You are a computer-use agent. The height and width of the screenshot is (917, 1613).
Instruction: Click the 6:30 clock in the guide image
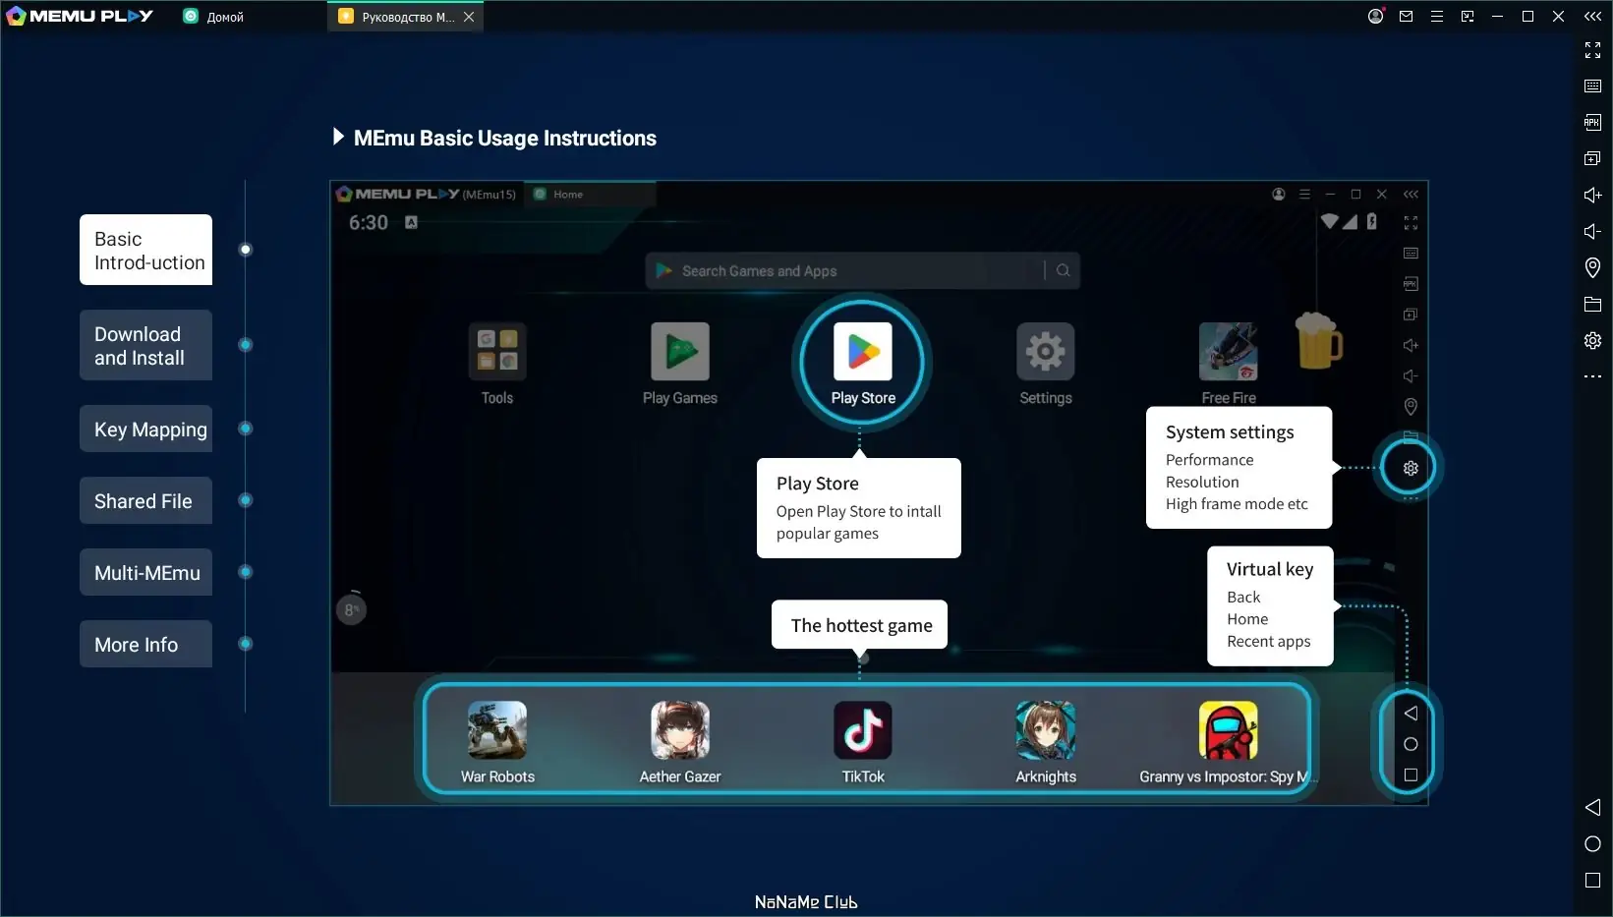pos(369,223)
